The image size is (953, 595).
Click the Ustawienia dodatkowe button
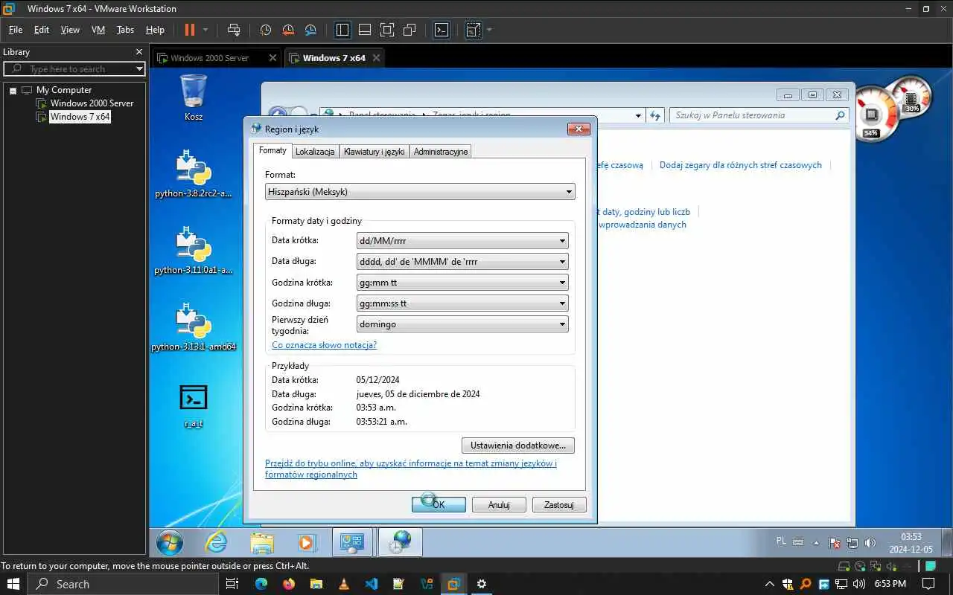518,446
